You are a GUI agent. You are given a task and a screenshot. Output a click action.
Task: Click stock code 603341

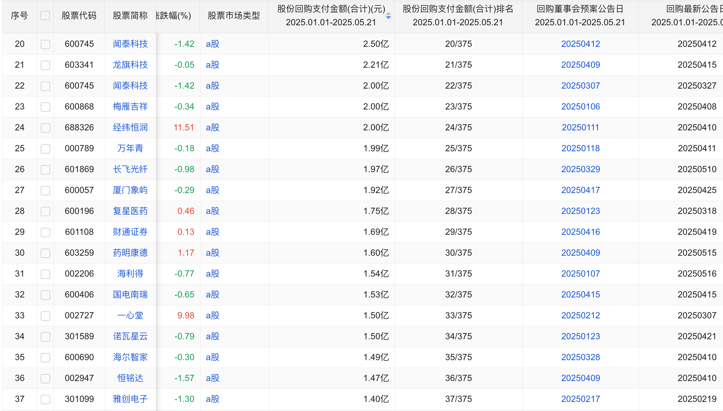(x=79, y=65)
